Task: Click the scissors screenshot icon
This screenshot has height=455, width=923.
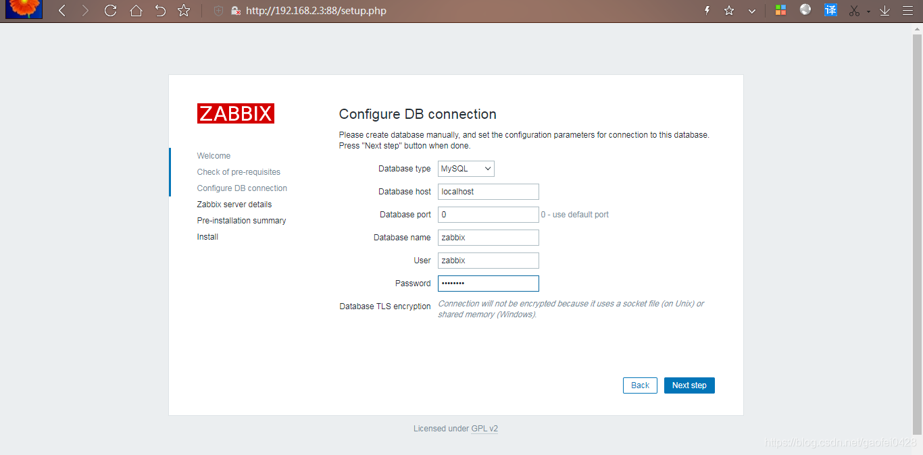Action: point(855,11)
